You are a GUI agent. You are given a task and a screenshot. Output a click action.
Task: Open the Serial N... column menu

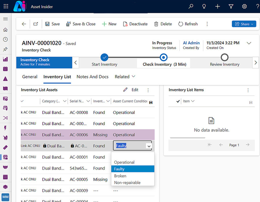88,101
